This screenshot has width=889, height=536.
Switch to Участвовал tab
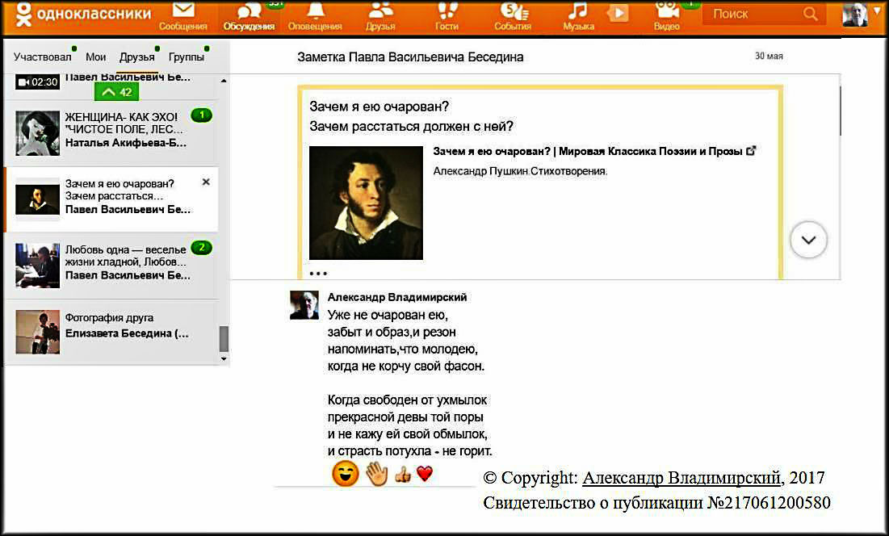[42, 57]
